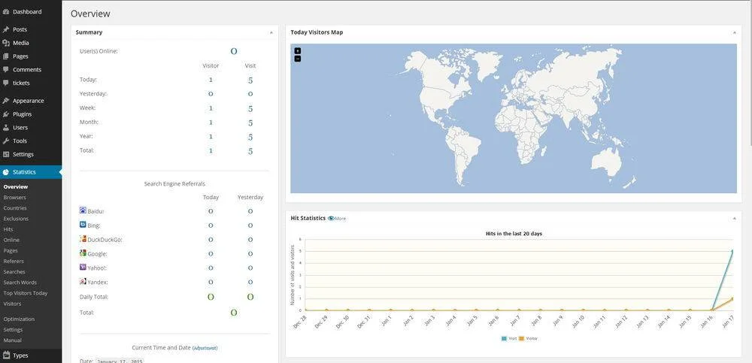
Task: Click the Plugins icon in sidebar
Action: (x=6, y=114)
